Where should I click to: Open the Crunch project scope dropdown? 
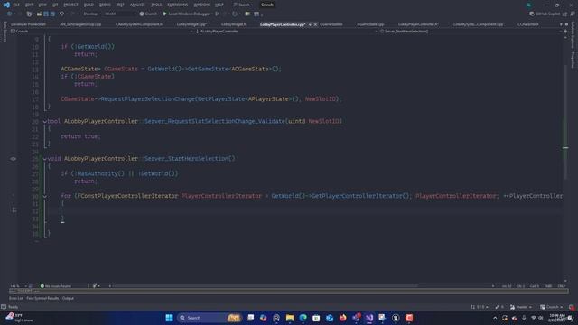coord(101,32)
